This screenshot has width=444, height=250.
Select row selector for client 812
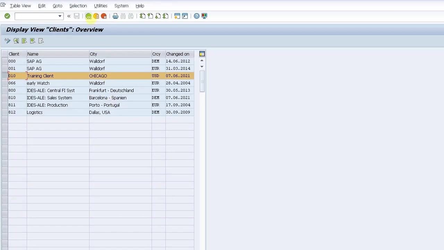pos(5,112)
